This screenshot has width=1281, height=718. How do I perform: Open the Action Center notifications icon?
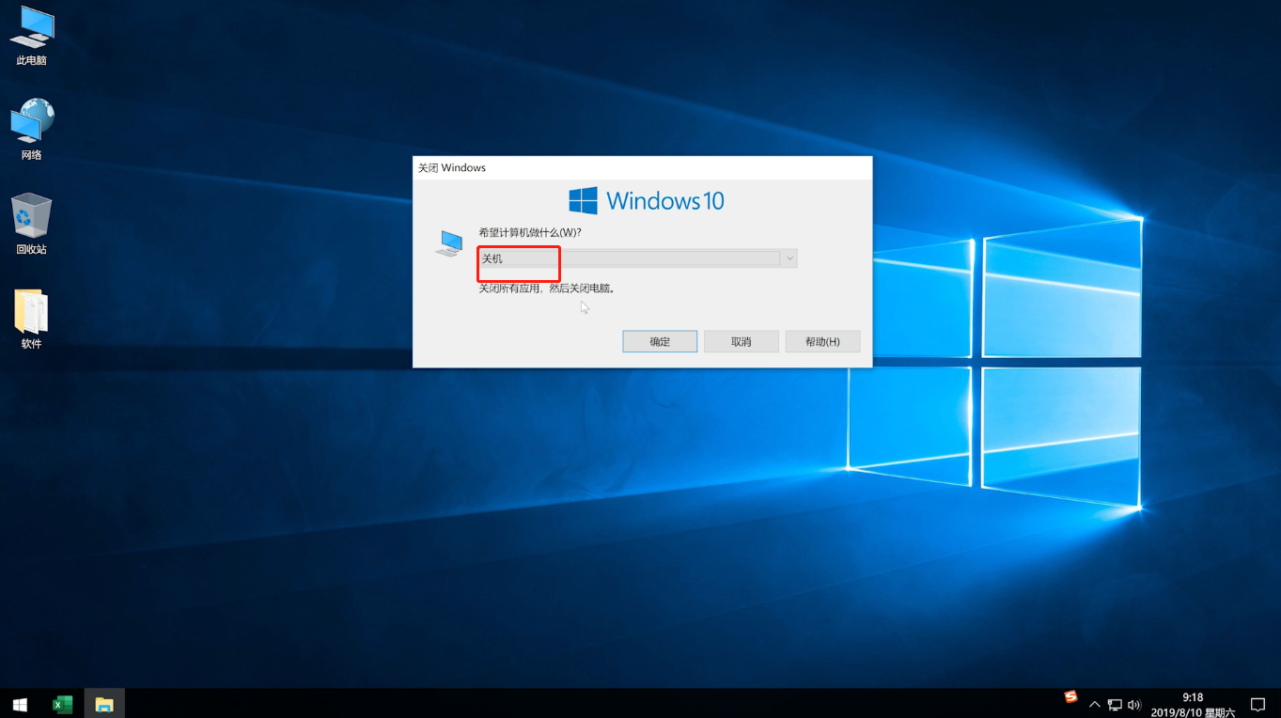[1258, 704]
